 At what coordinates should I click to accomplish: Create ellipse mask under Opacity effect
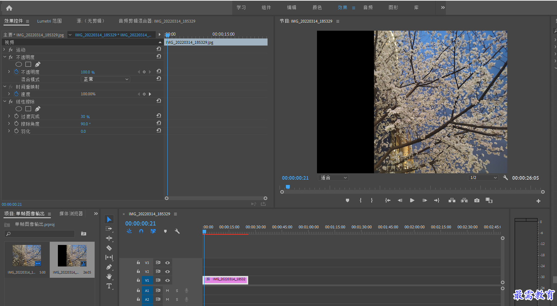tap(19, 64)
